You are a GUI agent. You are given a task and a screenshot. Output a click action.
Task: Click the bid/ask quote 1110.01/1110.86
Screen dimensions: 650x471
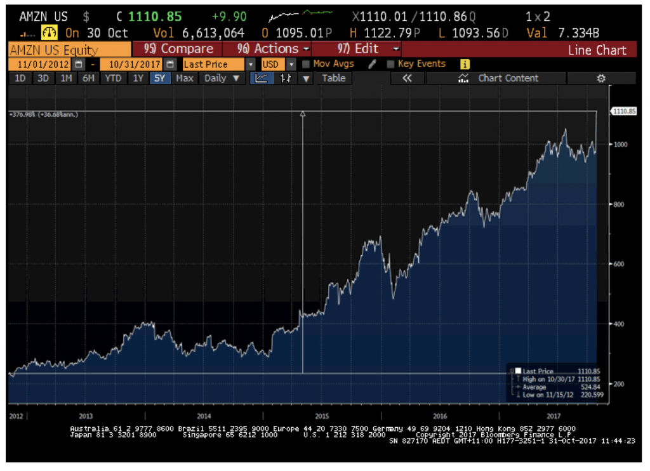pyautogui.click(x=413, y=17)
